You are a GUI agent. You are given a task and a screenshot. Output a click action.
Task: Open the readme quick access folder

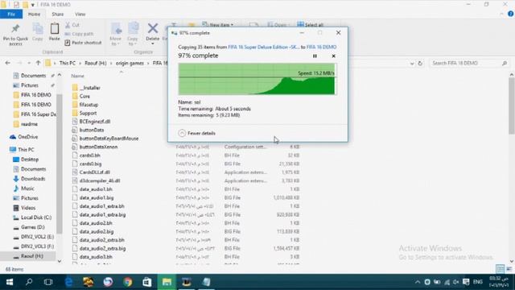pyautogui.click(x=26, y=124)
